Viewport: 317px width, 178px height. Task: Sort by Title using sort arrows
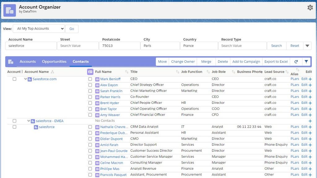point(177,72)
